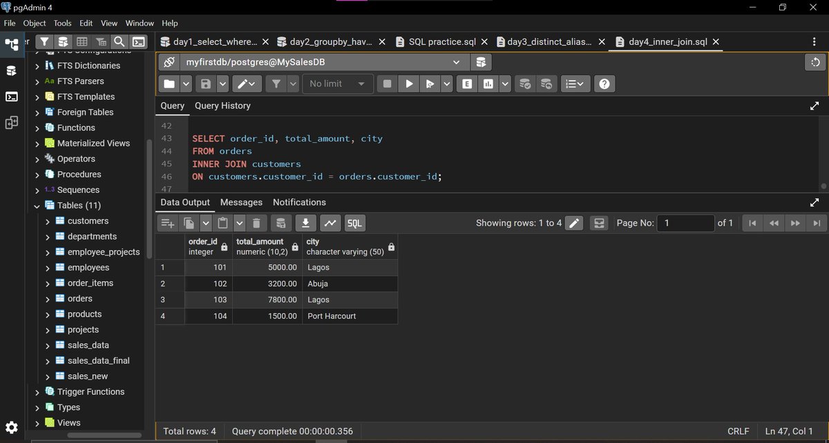Open the Object Explorer sidebar icon
This screenshot has height=443, width=829.
(x=12, y=45)
